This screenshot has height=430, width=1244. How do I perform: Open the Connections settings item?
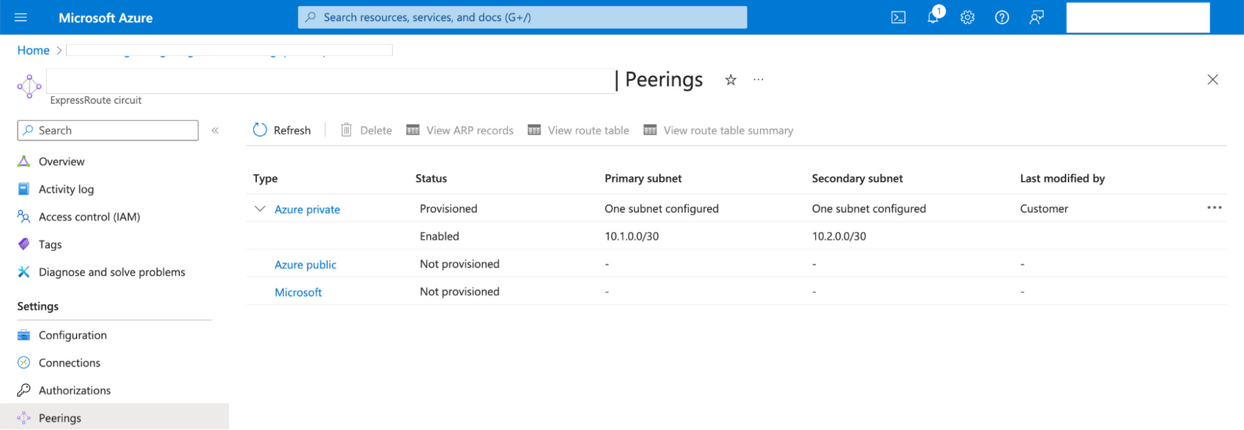[x=70, y=363]
